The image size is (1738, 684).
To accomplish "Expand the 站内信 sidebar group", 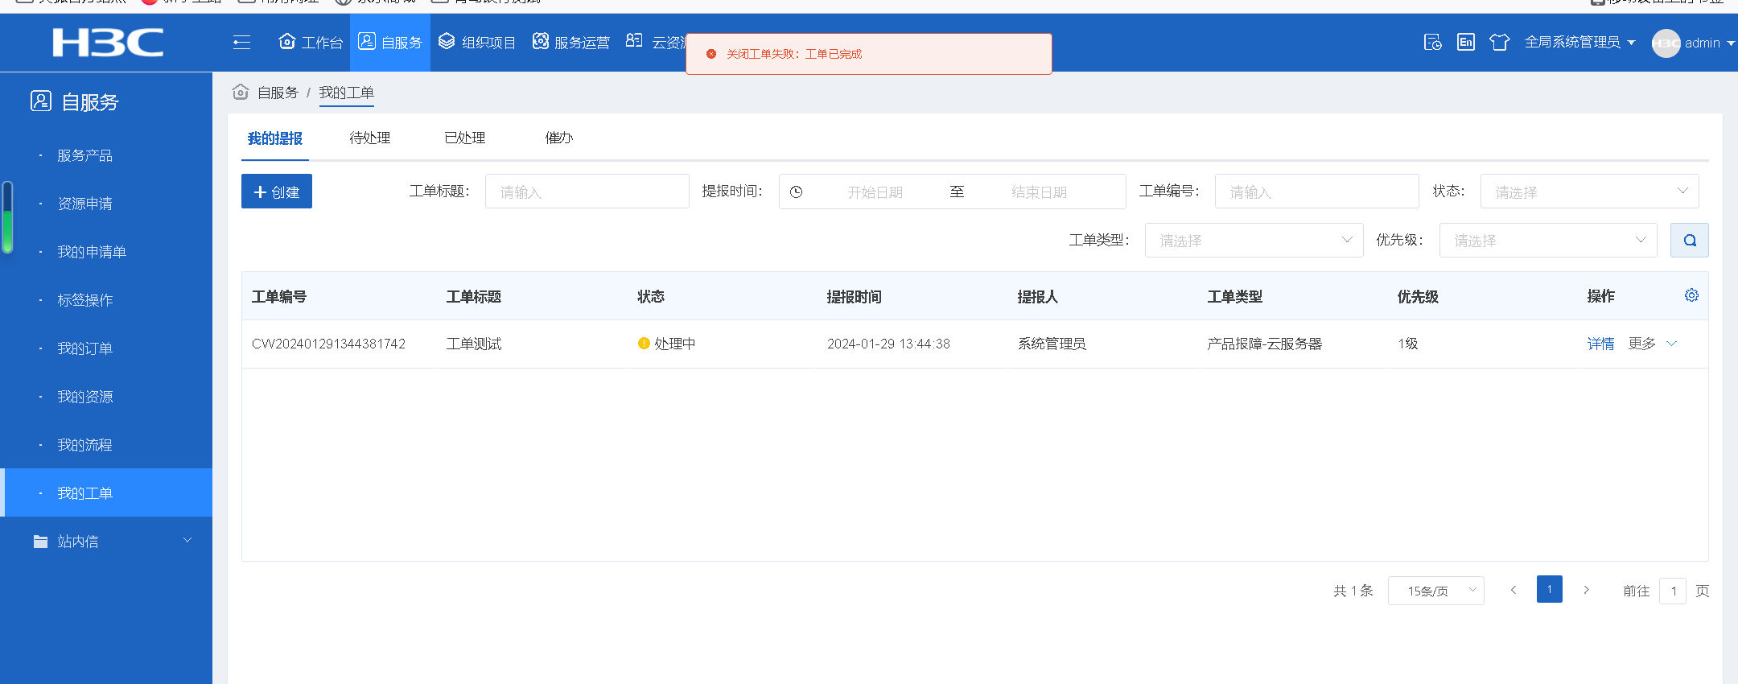I will pos(106,541).
